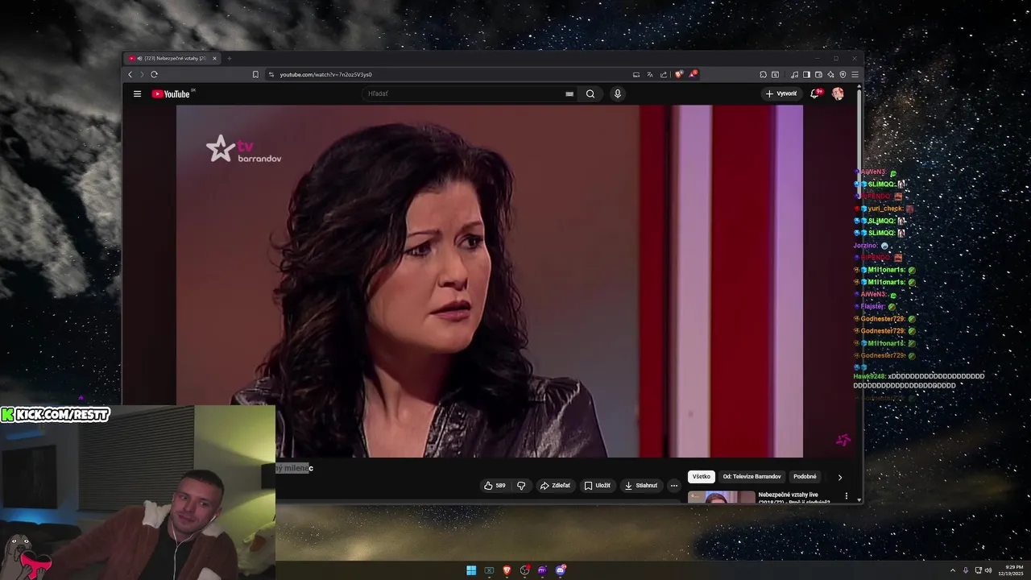
Task: Open Brave Rewards triangle icon
Action: 692,74
